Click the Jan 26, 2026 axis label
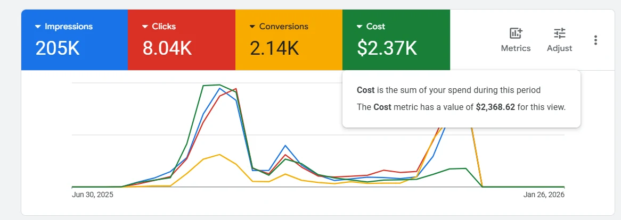 (544, 194)
